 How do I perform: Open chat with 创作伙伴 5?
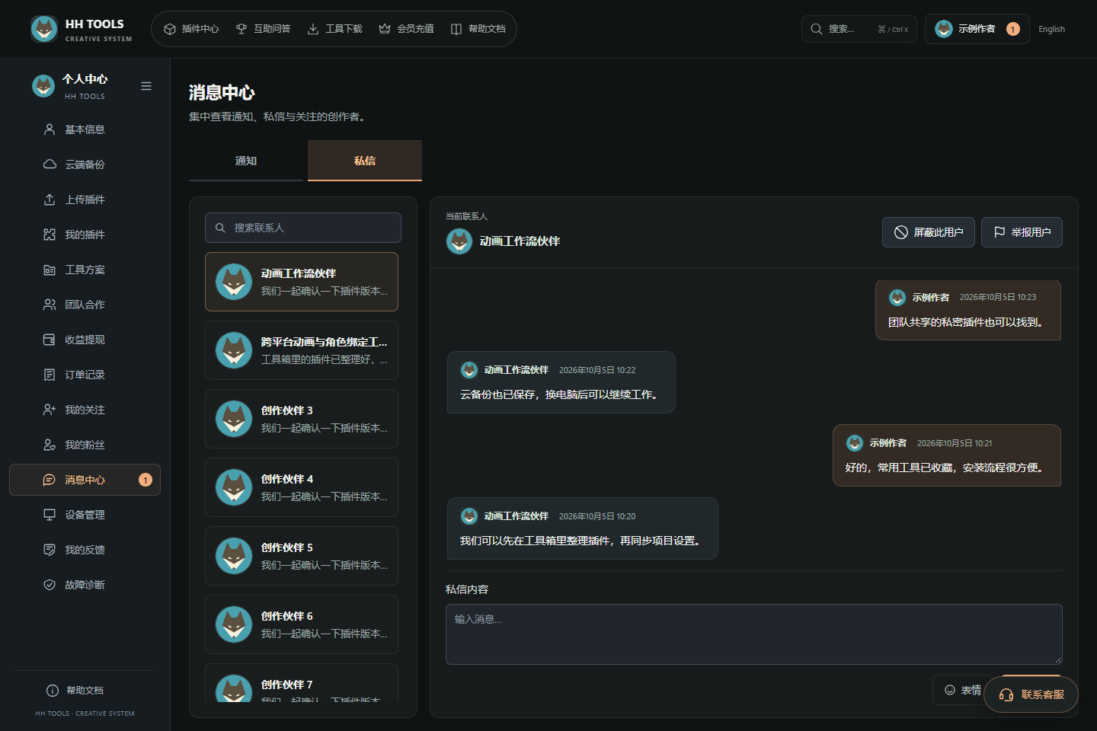302,556
